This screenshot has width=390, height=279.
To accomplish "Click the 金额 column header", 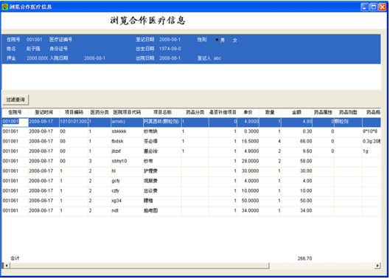I will (x=296, y=112).
